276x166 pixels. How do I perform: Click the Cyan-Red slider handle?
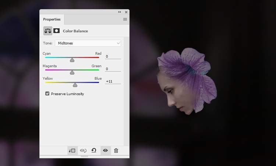[x=72, y=60]
